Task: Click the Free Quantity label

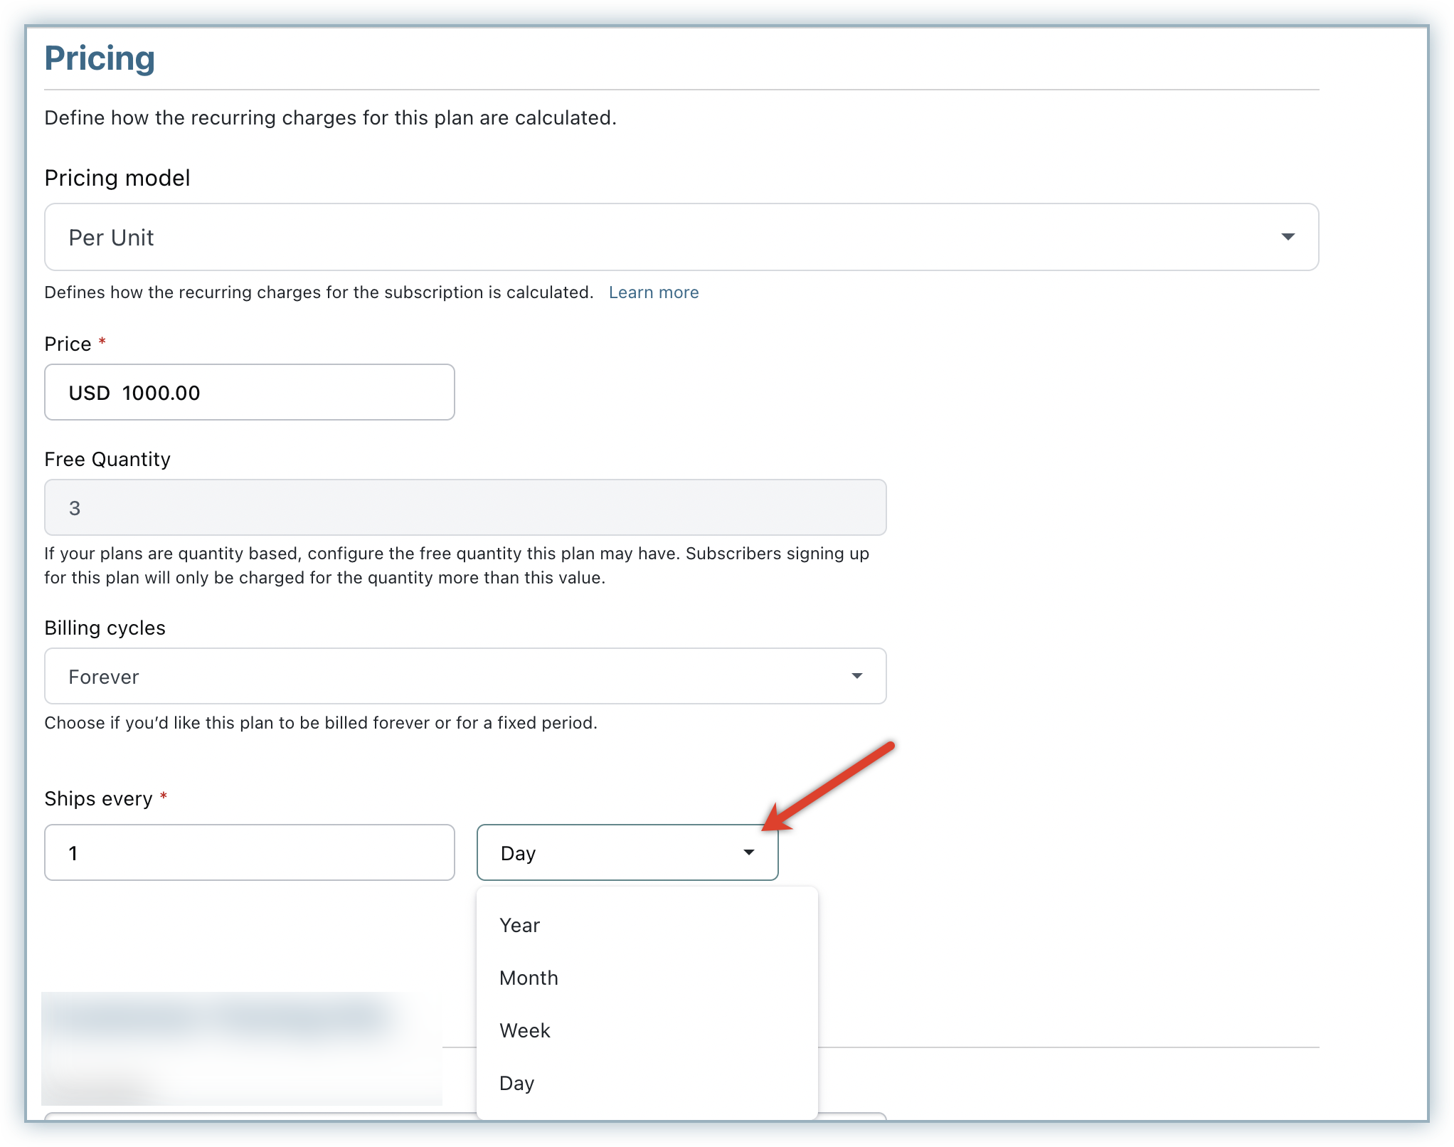Action: (x=107, y=460)
